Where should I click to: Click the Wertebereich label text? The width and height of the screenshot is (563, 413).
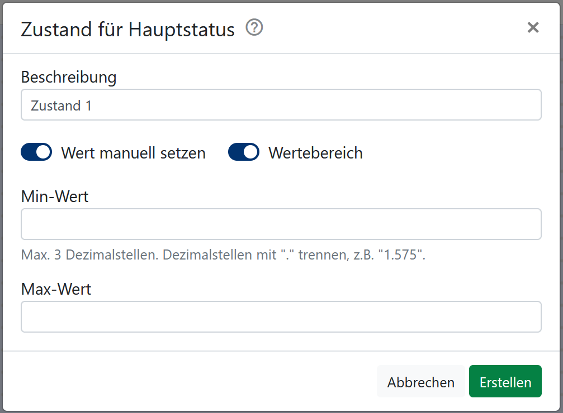[x=316, y=153]
